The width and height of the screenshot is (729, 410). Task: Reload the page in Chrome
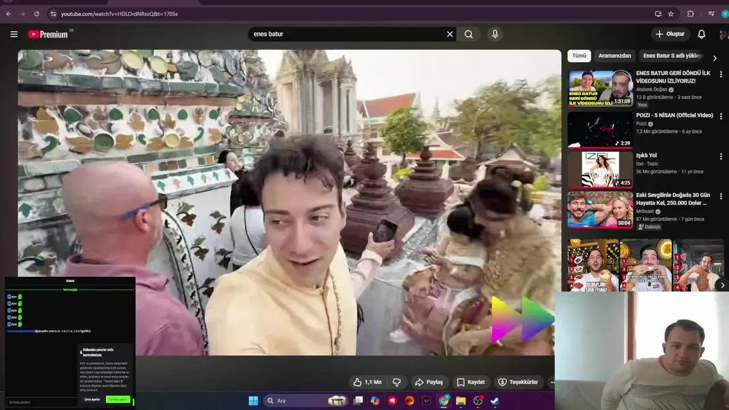[x=36, y=14]
